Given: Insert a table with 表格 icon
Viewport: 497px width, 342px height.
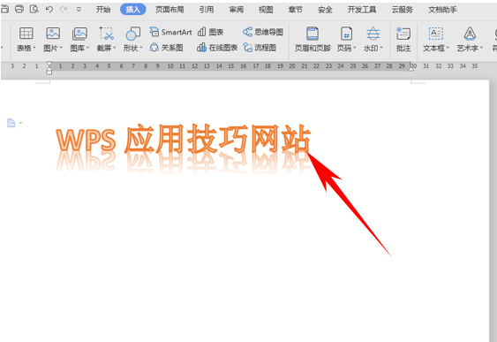Looking at the screenshot, I should [26, 34].
